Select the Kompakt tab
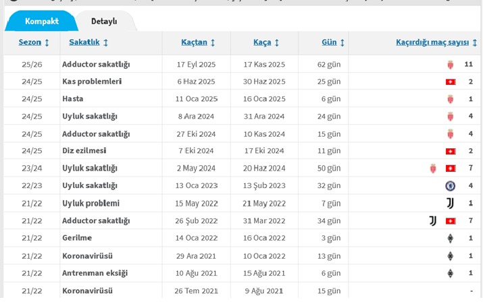Viewport: 483px width, 306px height. 42,22
